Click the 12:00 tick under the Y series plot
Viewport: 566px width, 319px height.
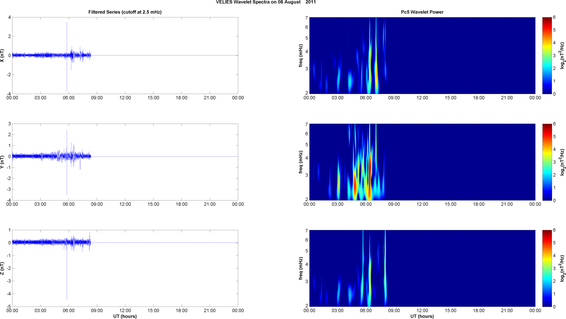click(x=125, y=204)
